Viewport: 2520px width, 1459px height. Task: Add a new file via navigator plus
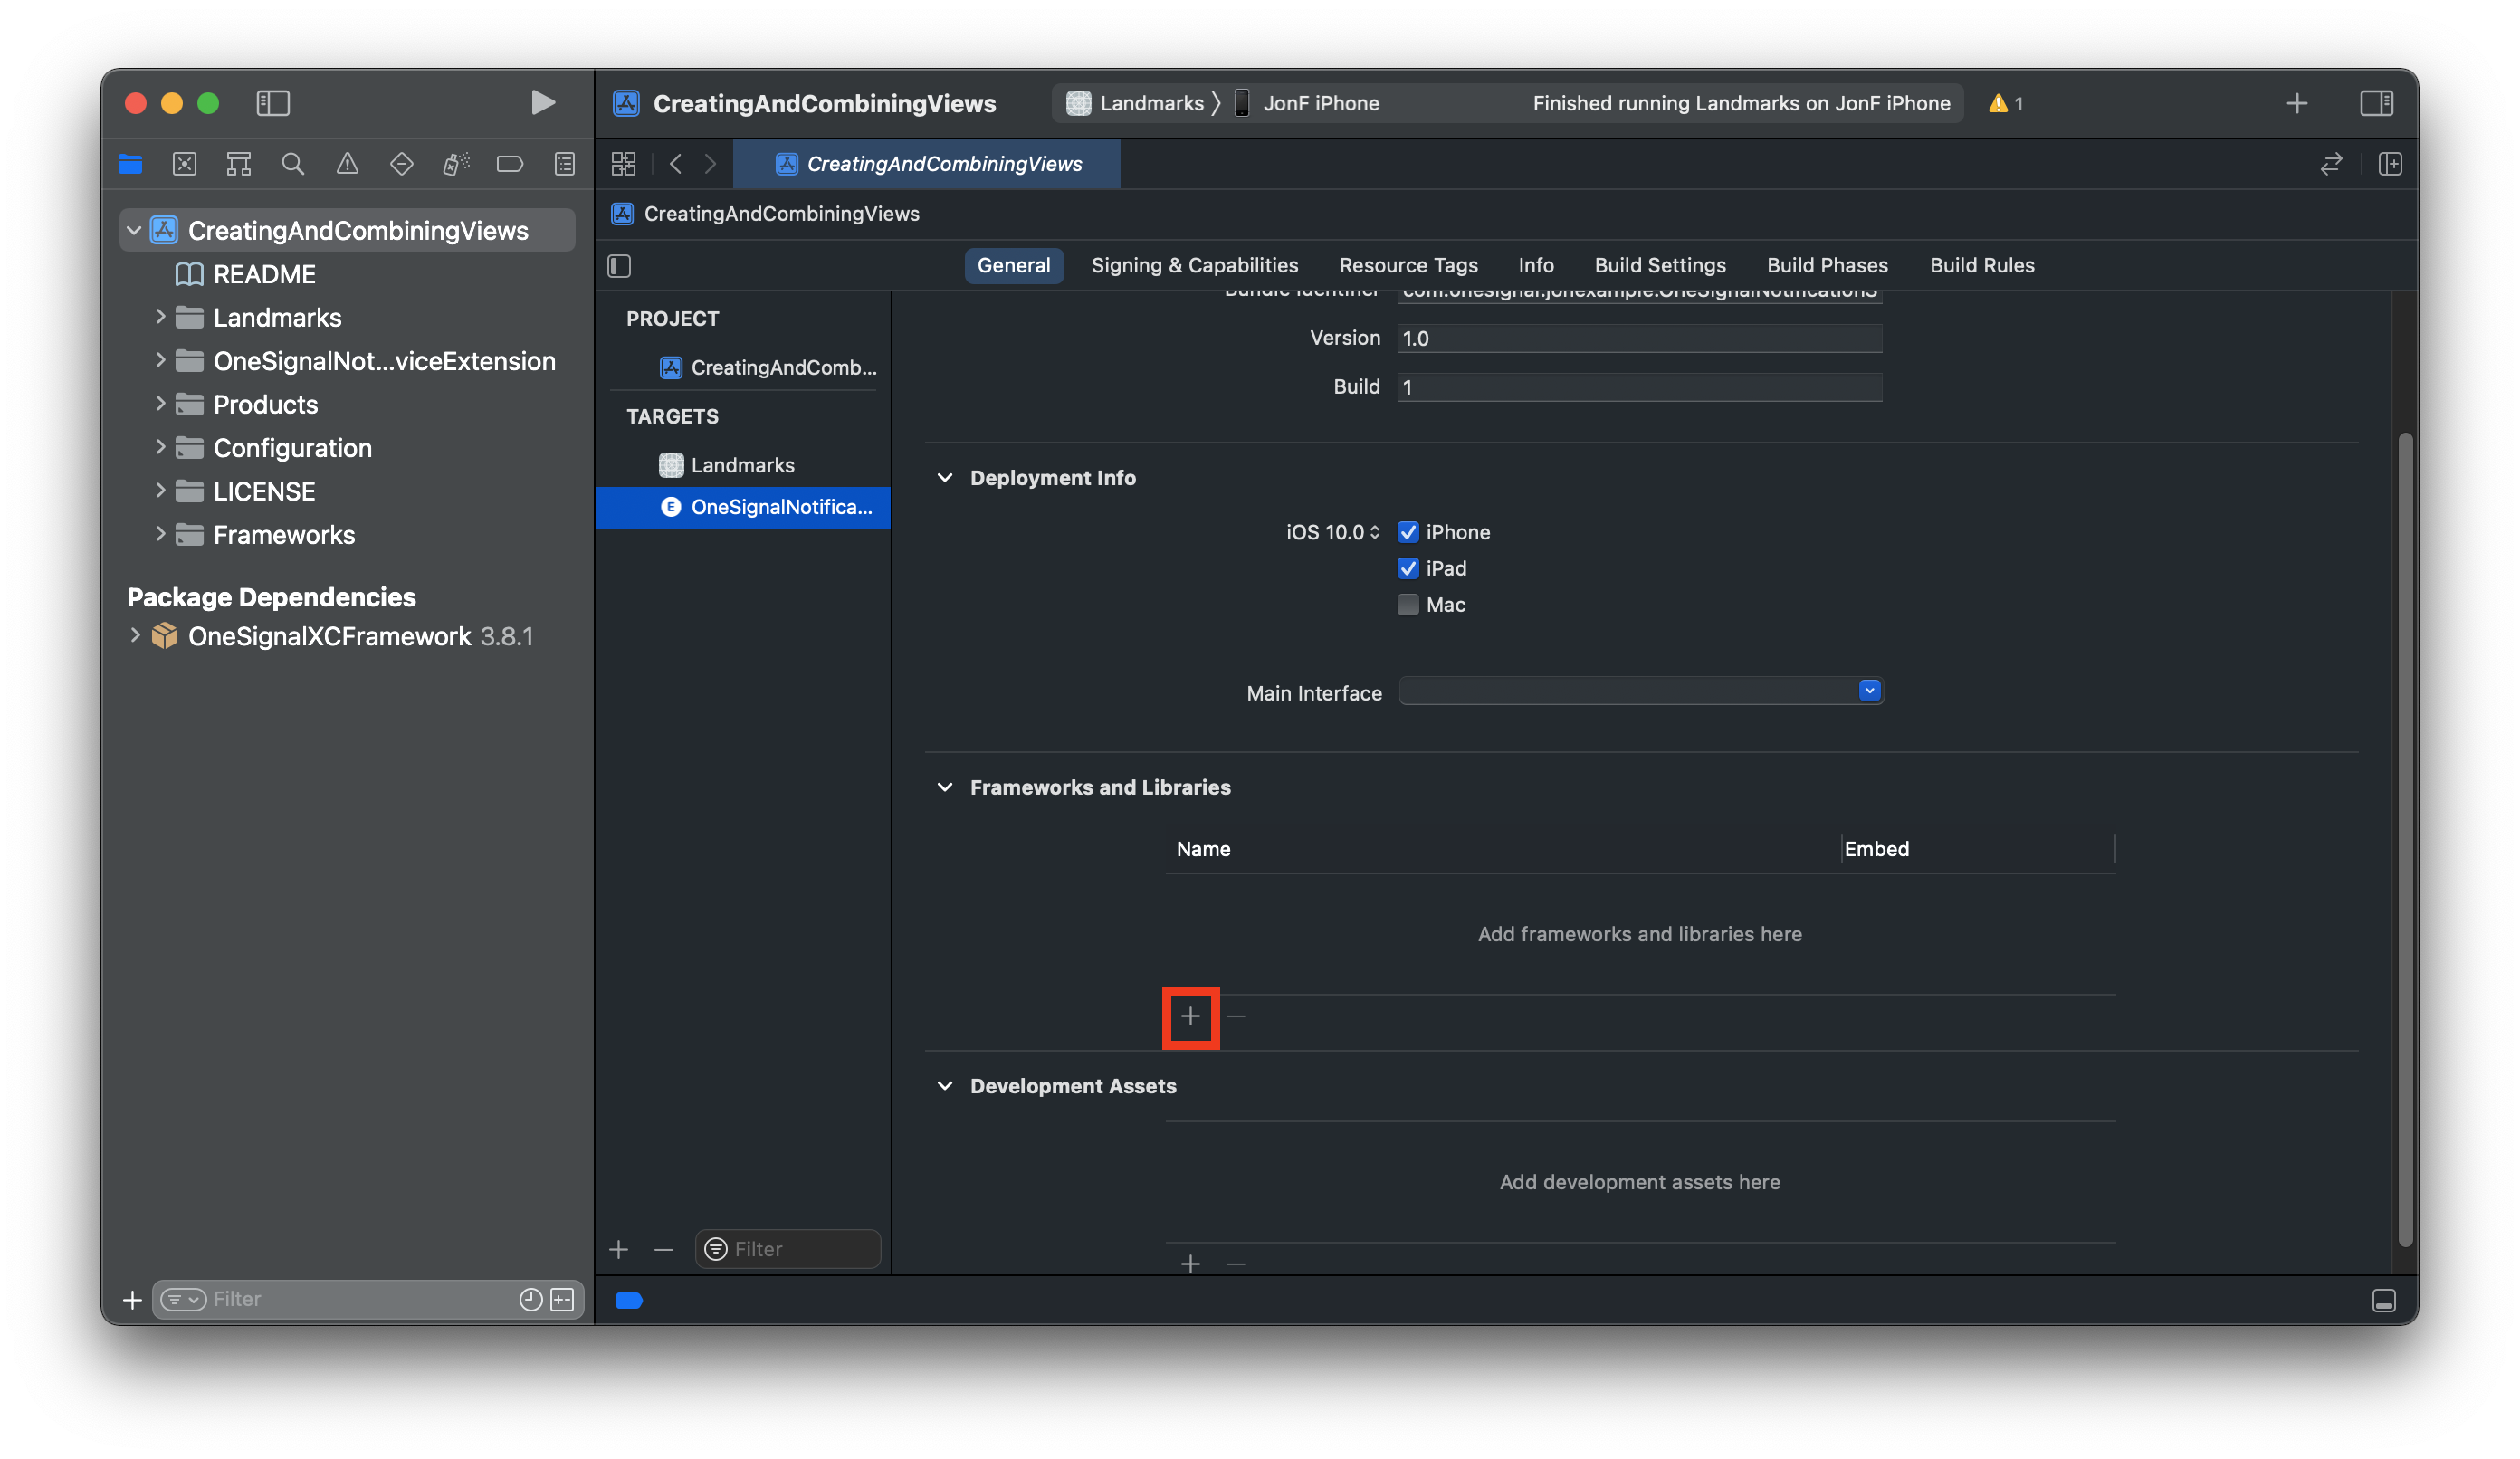pos(132,1299)
